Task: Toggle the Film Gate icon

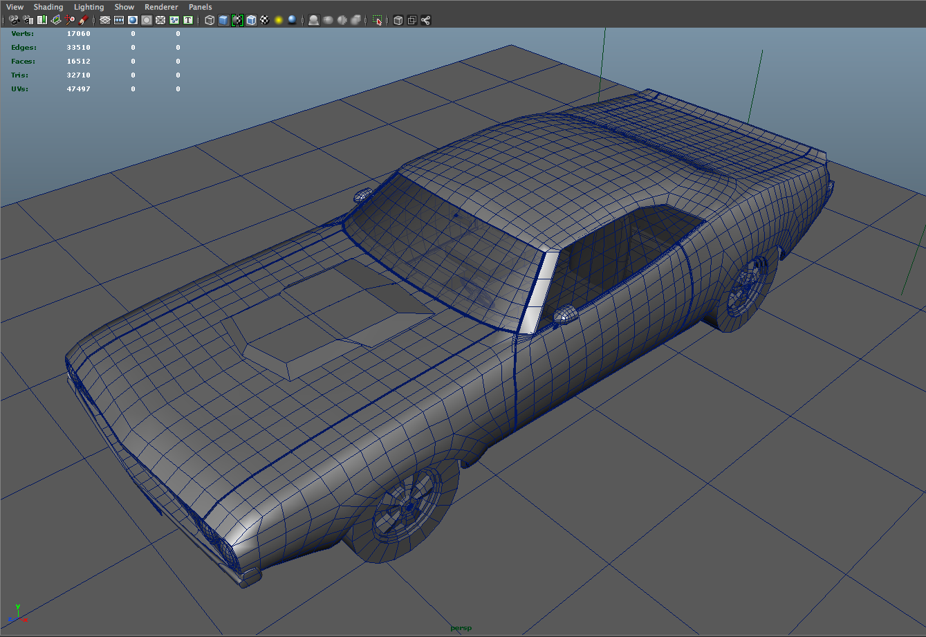Action: click(x=119, y=20)
